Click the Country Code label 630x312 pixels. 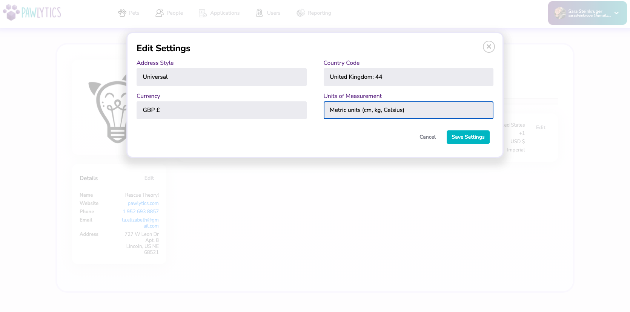pos(341,63)
